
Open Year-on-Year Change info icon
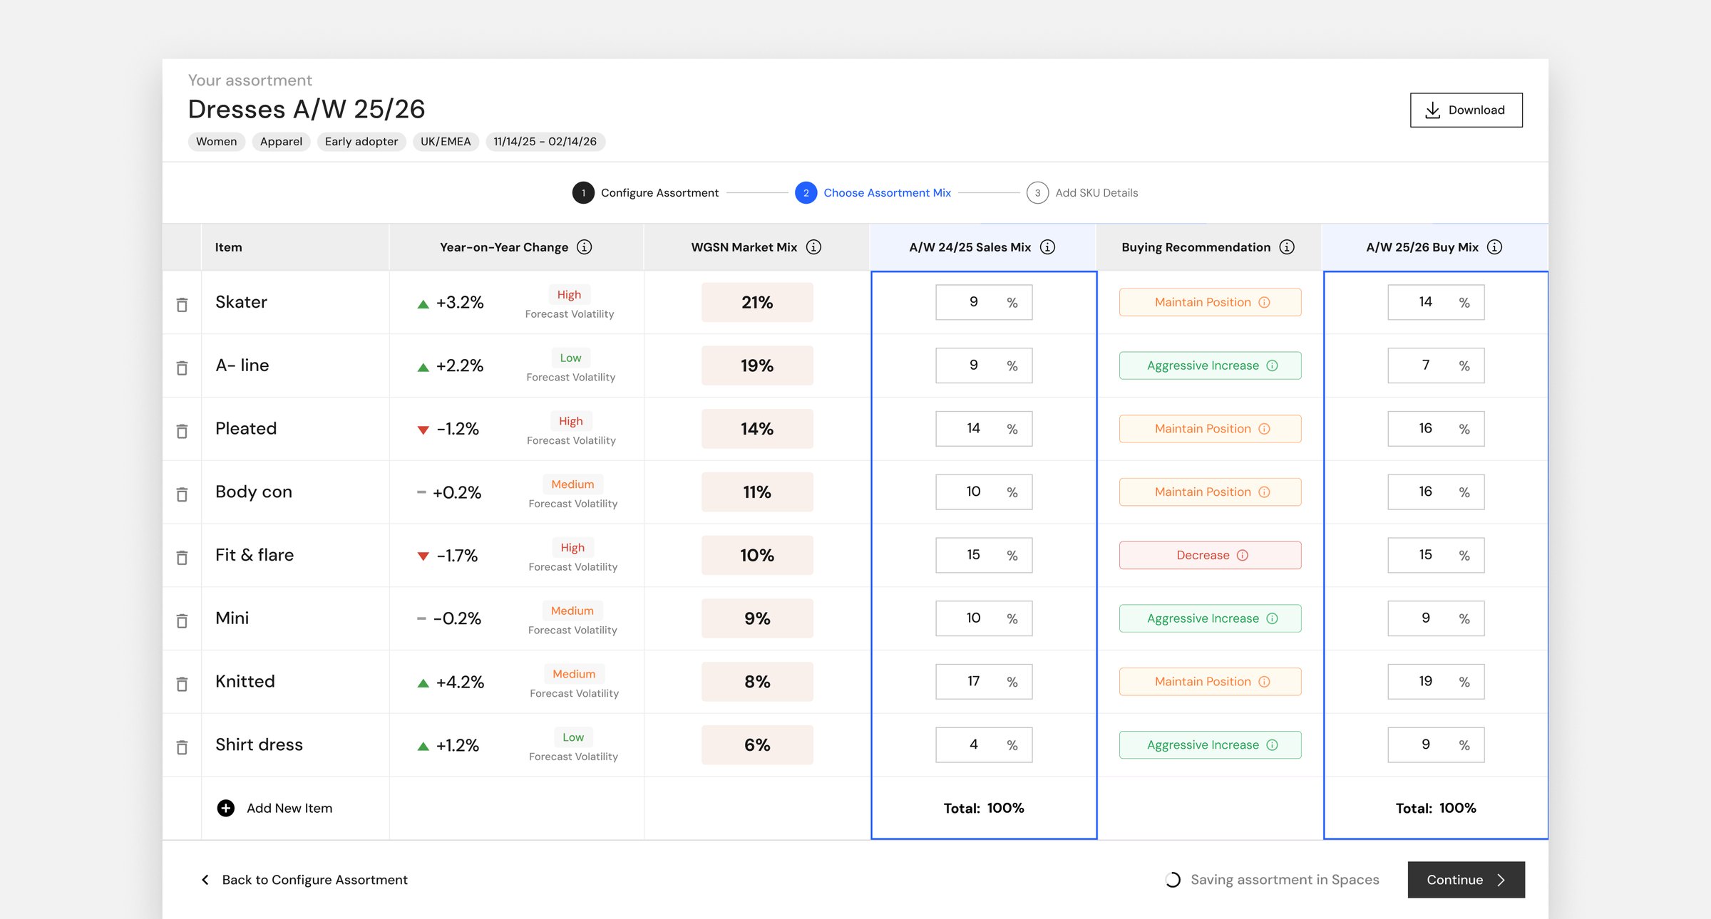[585, 247]
